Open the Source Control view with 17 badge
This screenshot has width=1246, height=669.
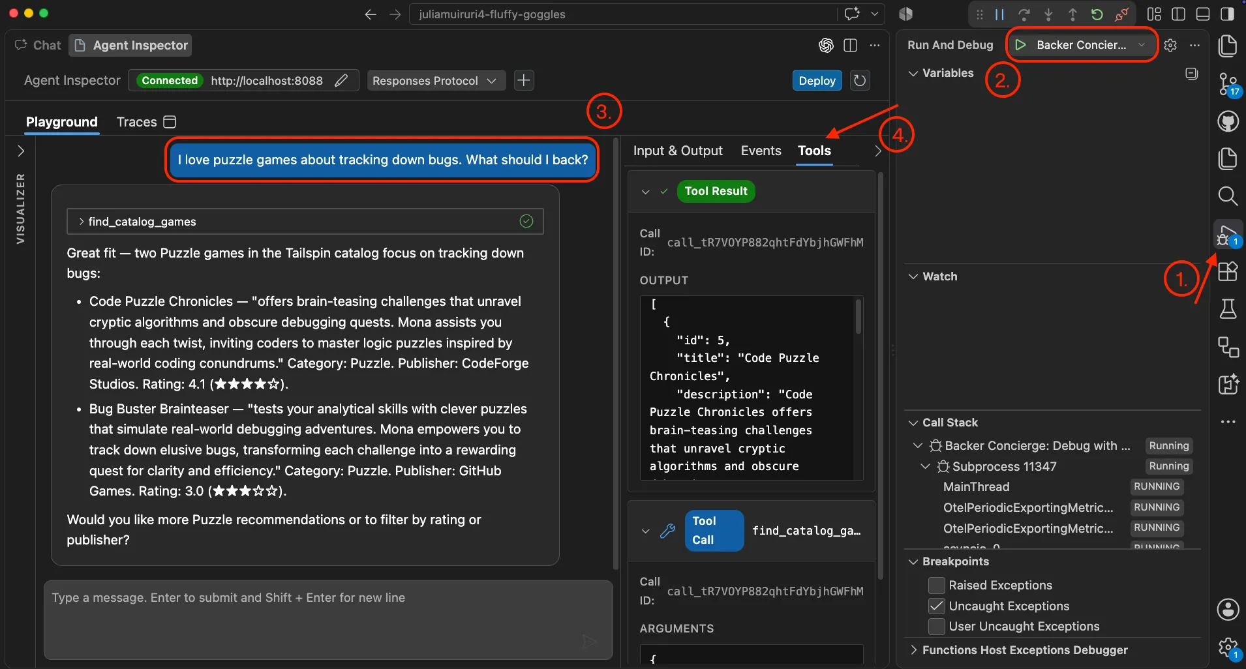click(x=1228, y=84)
